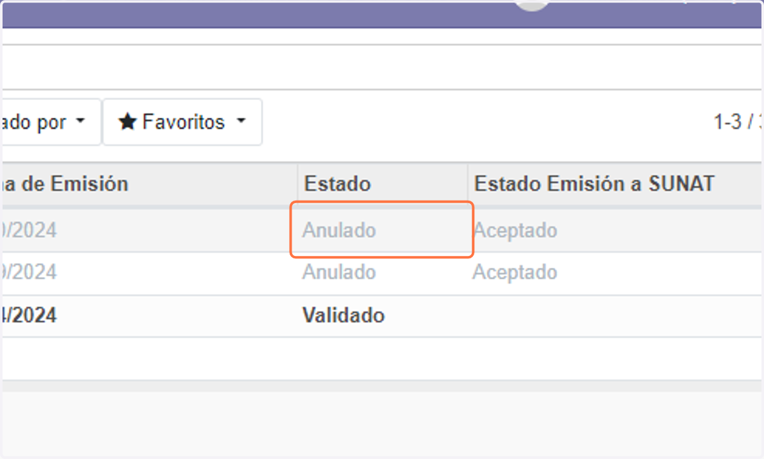This screenshot has width=764, height=459.
Task: Open the partially visible 'ado por' dropdown
Action: 50,122
